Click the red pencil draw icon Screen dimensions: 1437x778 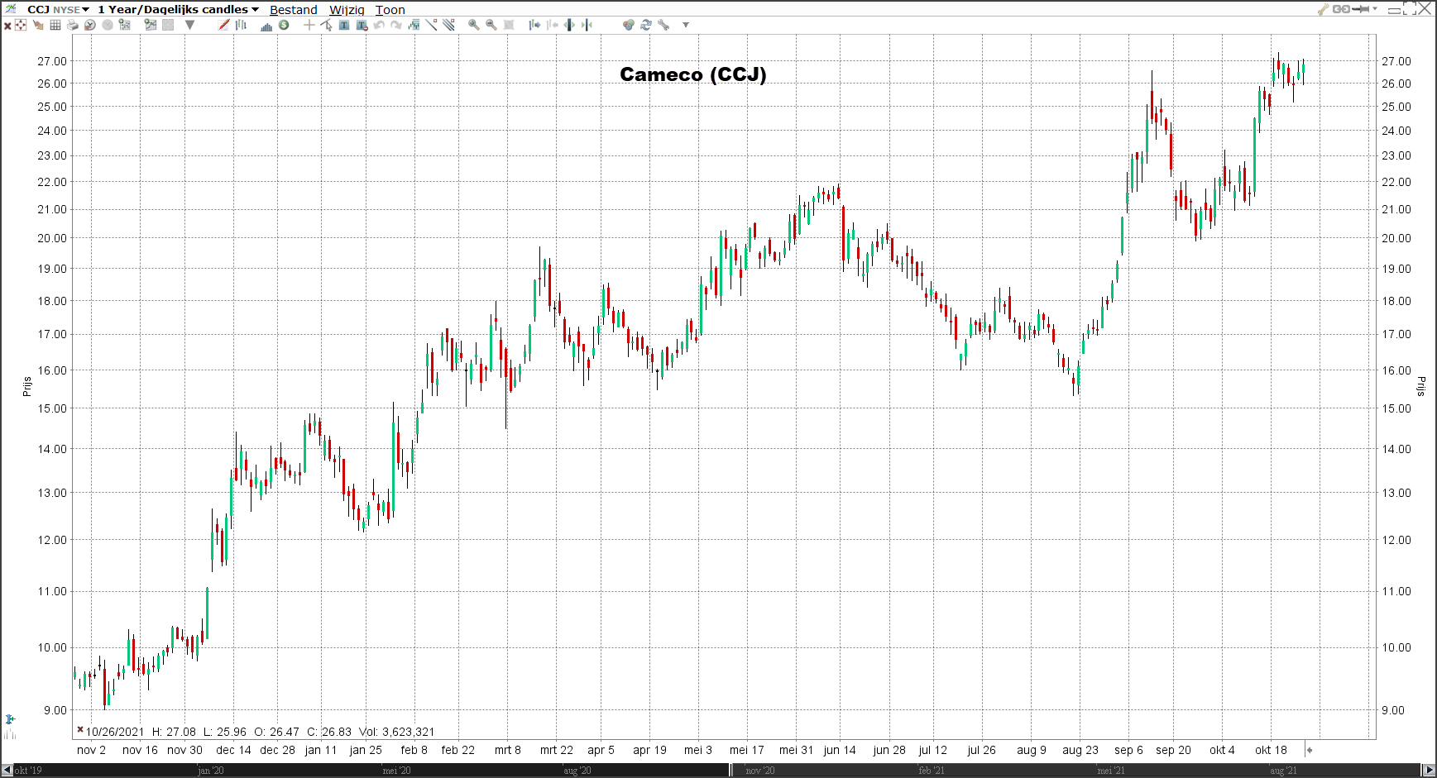223,25
